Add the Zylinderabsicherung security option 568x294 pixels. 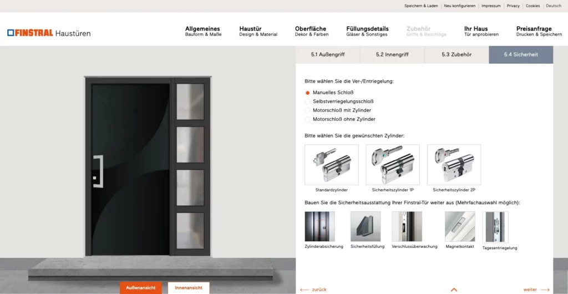pos(320,227)
